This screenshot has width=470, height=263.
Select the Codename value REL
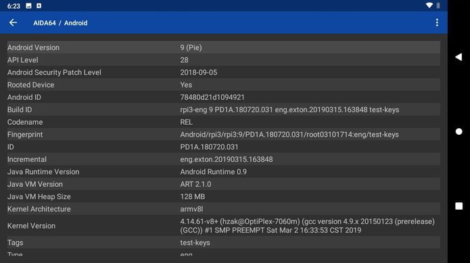pyautogui.click(x=187, y=122)
